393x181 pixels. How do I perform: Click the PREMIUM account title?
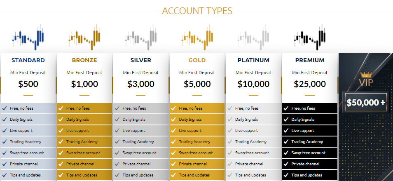pos(310,61)
